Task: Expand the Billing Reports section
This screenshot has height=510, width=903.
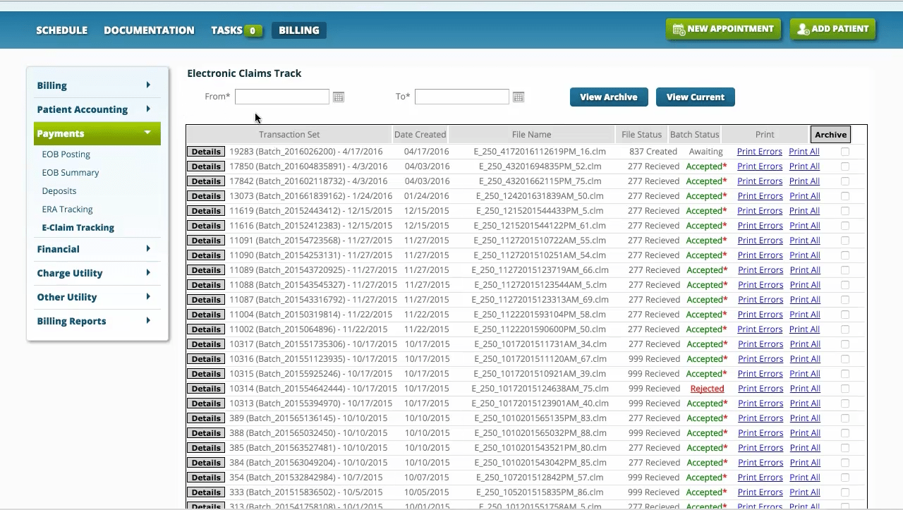Action: coord(97,321)
